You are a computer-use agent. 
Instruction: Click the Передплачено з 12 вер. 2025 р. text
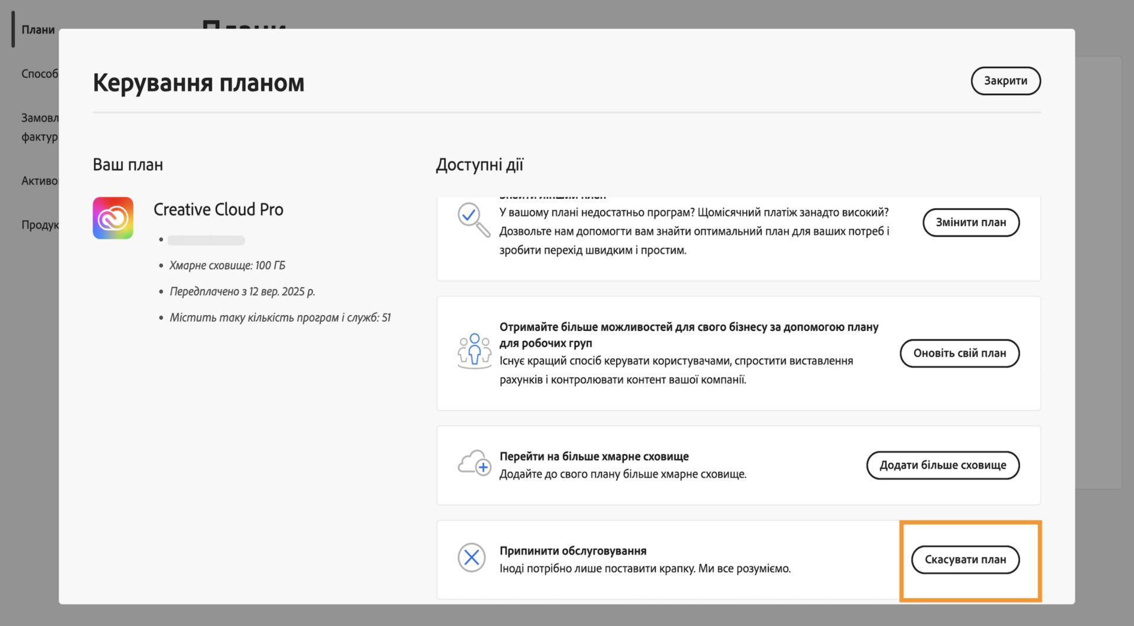(242, 291)
